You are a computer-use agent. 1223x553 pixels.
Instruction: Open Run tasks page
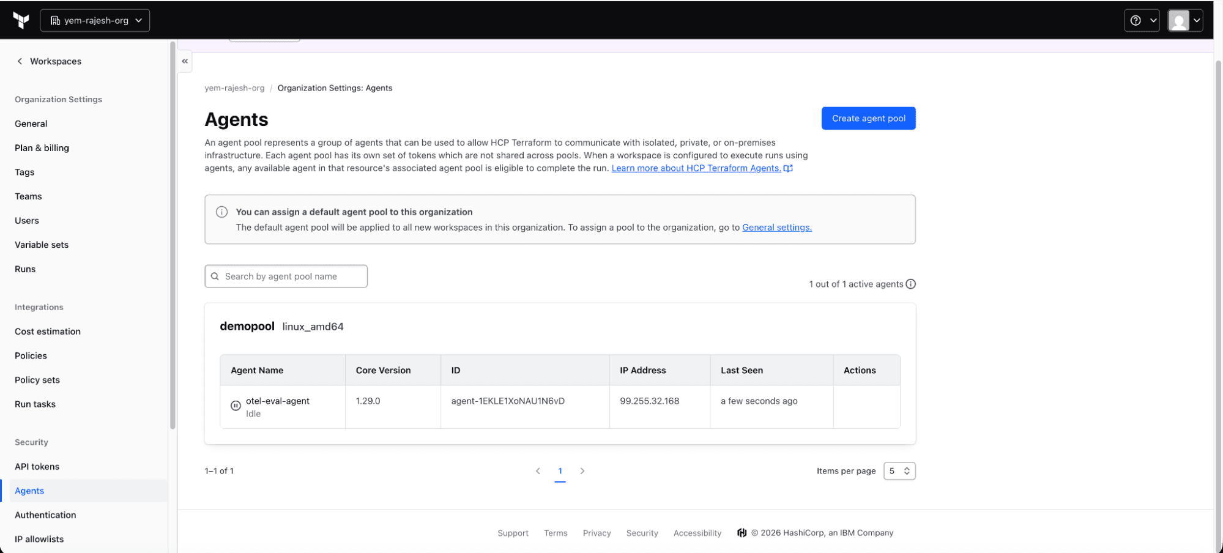(x=35, y=404)
